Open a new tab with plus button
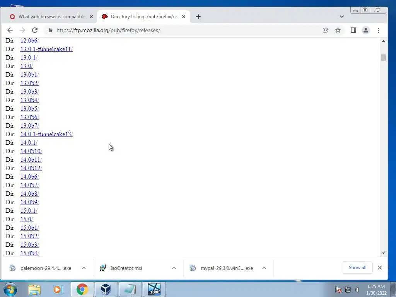Viewport: 396px width, 297px height. [198, 17]
